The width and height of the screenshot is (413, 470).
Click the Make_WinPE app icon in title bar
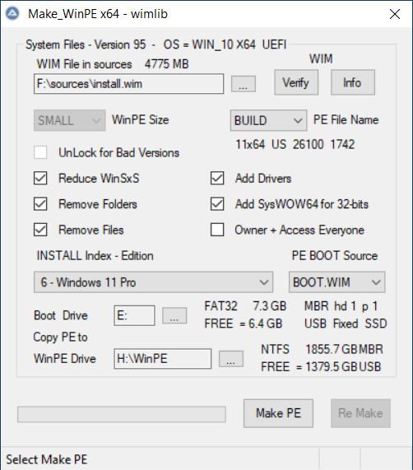[13, 13]
